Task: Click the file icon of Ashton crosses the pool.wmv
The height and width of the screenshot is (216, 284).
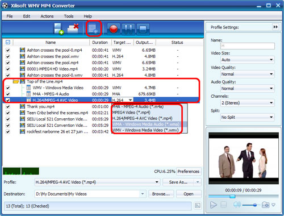Action: tap(22, 56)
